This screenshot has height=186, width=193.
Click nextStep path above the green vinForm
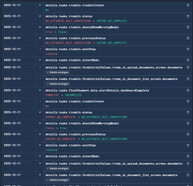click(x=71, y=145)
